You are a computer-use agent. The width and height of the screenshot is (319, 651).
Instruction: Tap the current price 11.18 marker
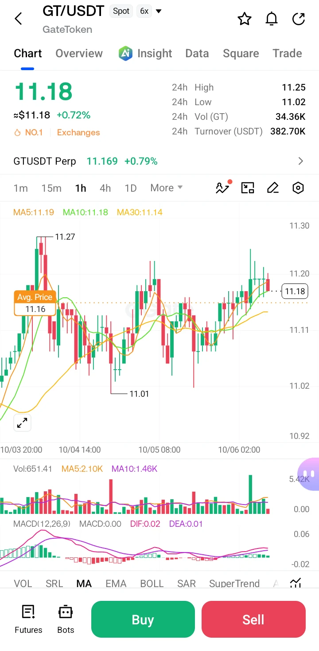295,291
